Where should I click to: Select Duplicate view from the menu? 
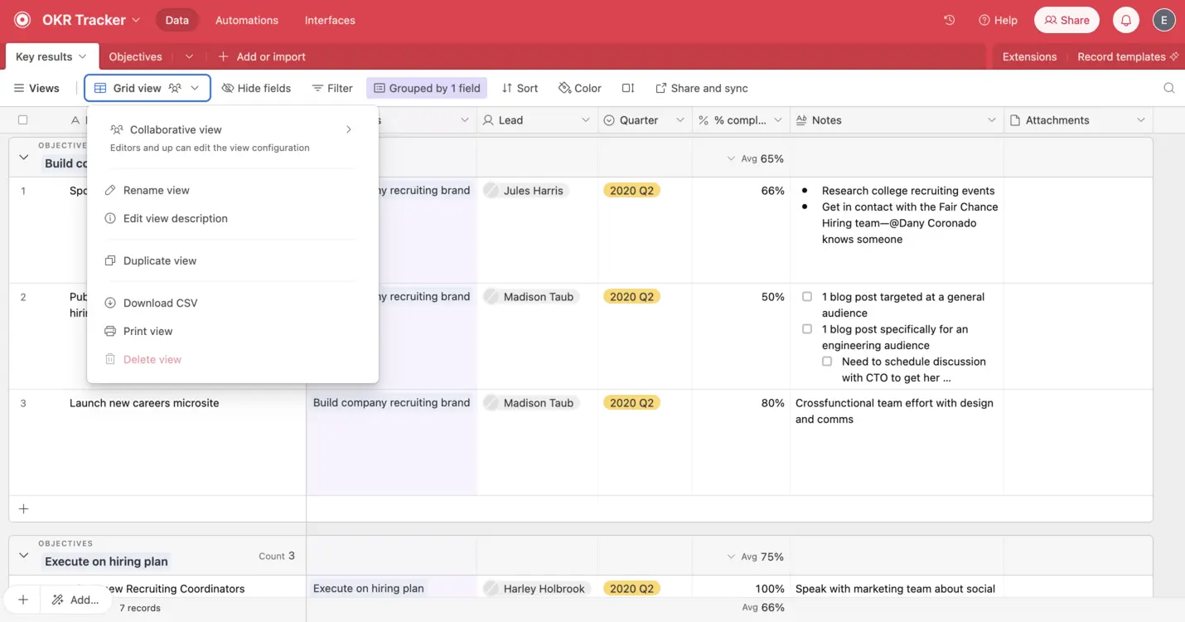click(160, 260)
